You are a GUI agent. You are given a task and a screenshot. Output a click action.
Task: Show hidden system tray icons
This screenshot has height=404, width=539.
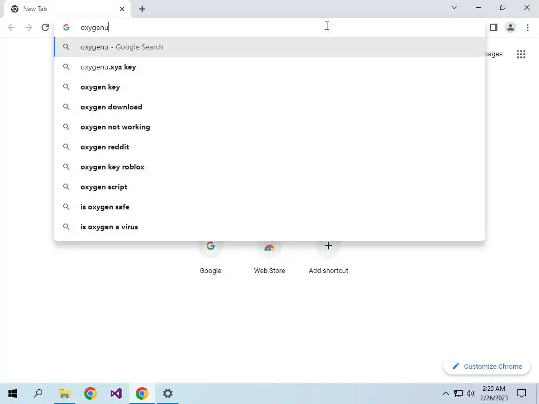coord(445,393)
